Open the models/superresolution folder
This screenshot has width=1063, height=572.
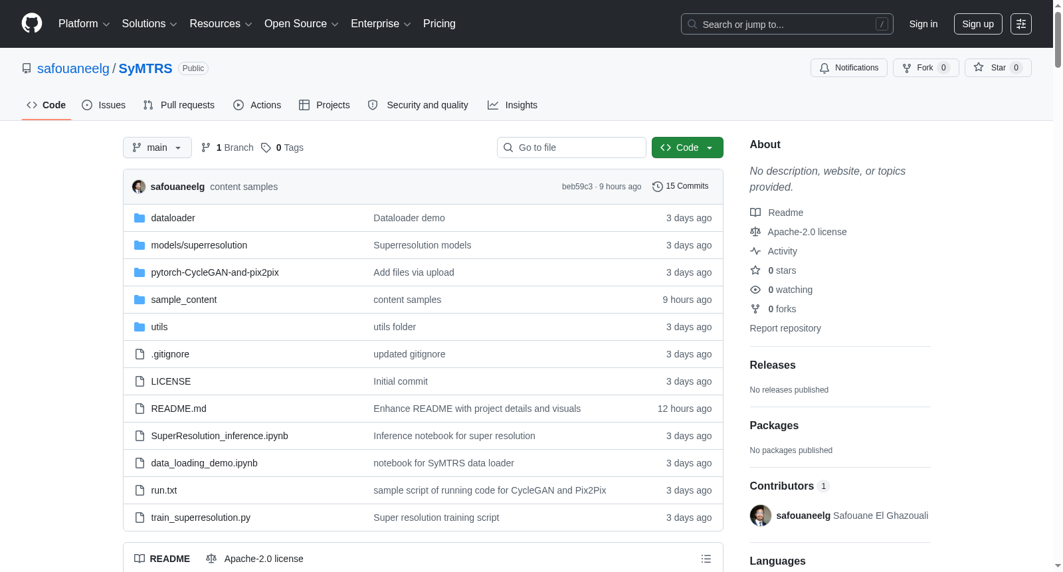tap(199, 245)
